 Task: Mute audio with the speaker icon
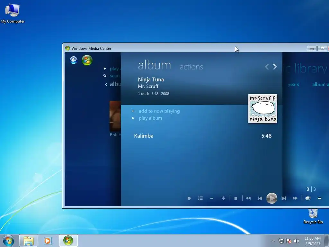(x=308, y=198)
